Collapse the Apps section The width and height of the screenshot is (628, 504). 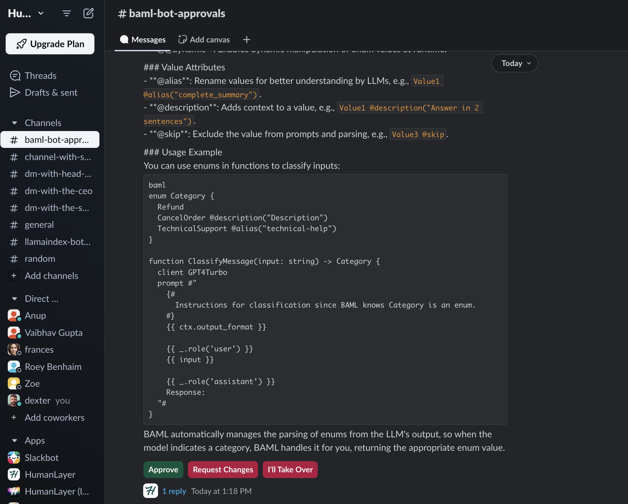coord(14,441)
